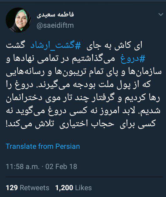Visit the @saeidiftm handle
166x197 pixels.
55,26
